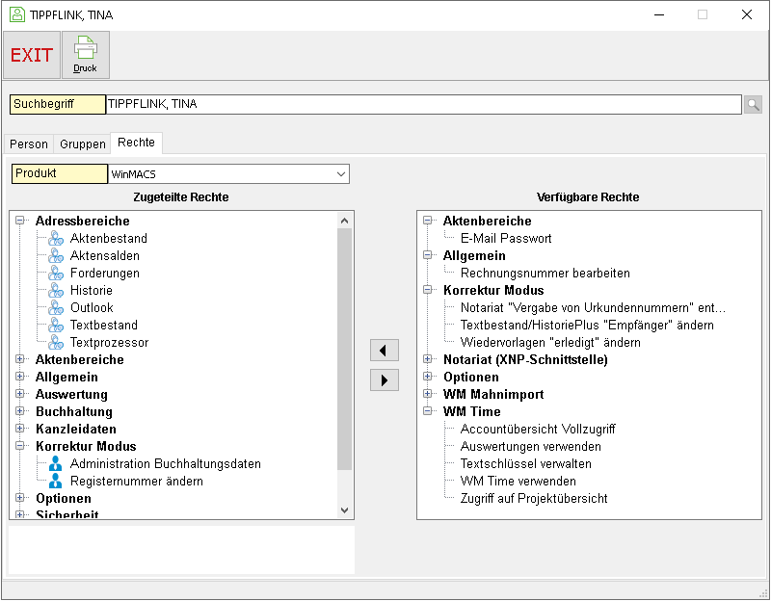Expand Notariat (XNP-Schnittstelle) node
Image resolution: width=771 pixels, height=601 pixels.
[427, 359]
